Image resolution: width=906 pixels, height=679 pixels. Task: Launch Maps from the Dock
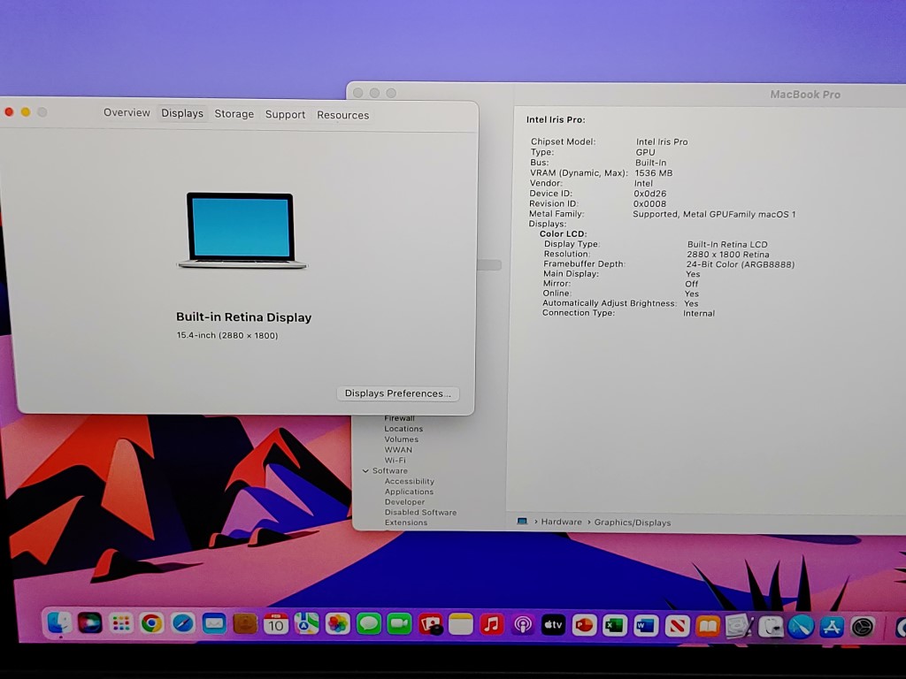tap(307, 623)
